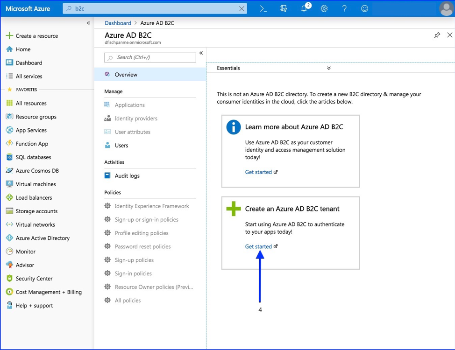455x350 pixels.
Task: Click the Advisor icon
Action: [9, 265]
